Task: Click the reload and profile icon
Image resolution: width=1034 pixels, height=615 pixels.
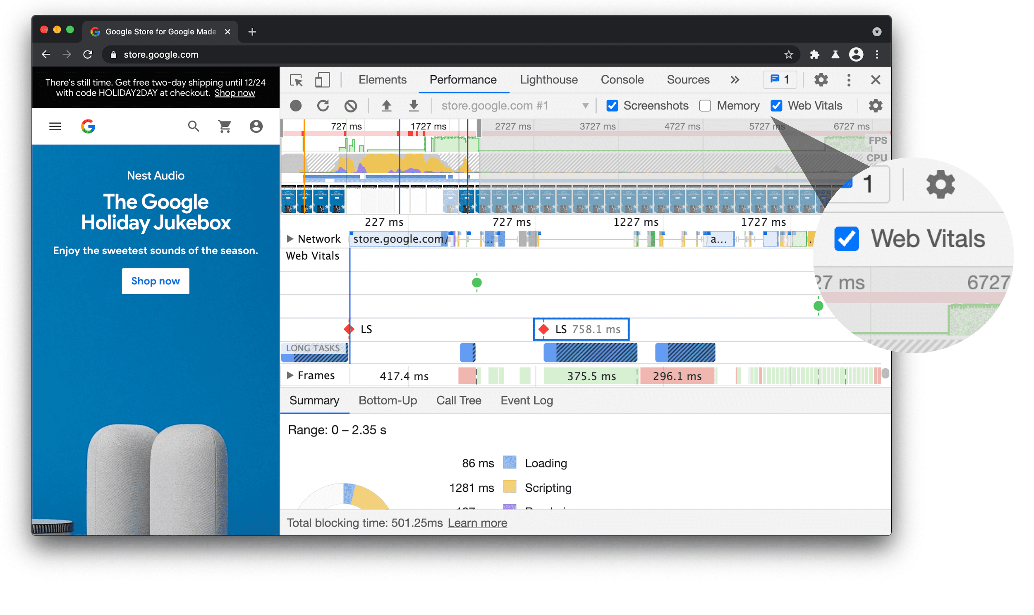Action: pyautogui.click(x=323, y=105)
